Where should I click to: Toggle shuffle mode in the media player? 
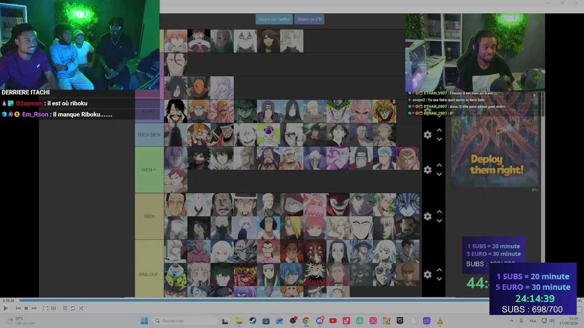click(81, 308)
